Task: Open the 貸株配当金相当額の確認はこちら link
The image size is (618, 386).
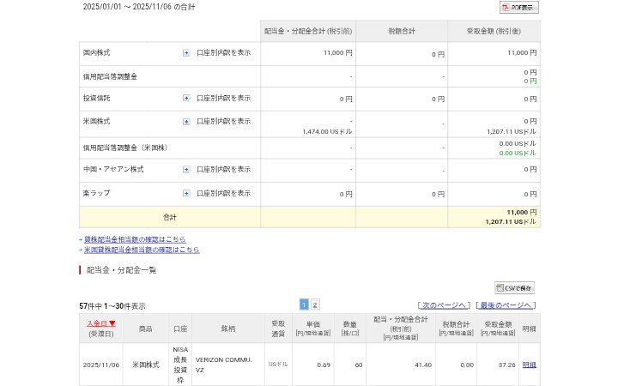Action: pos(134,239)
